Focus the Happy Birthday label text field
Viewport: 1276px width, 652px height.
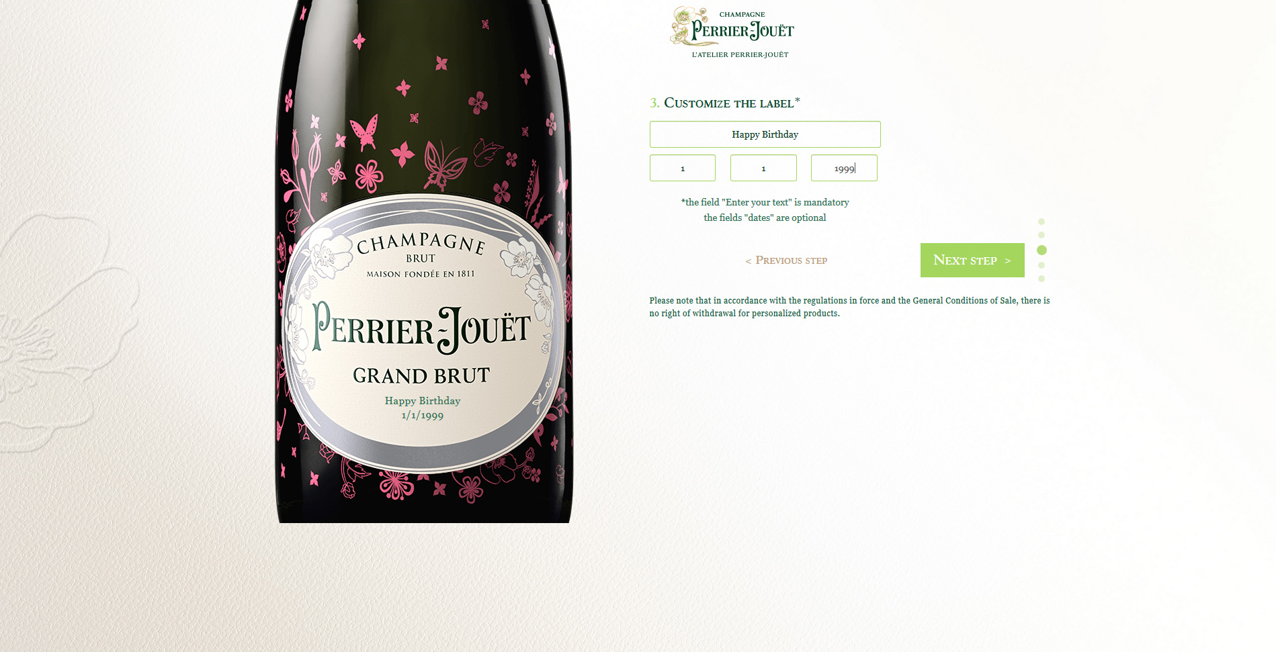765,134
